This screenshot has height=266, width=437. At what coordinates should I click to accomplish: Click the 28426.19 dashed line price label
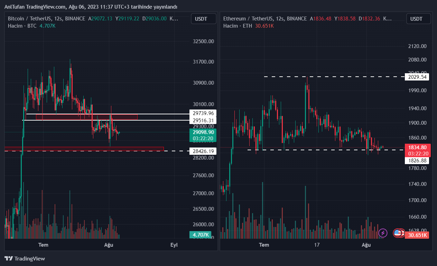(203, 151)
